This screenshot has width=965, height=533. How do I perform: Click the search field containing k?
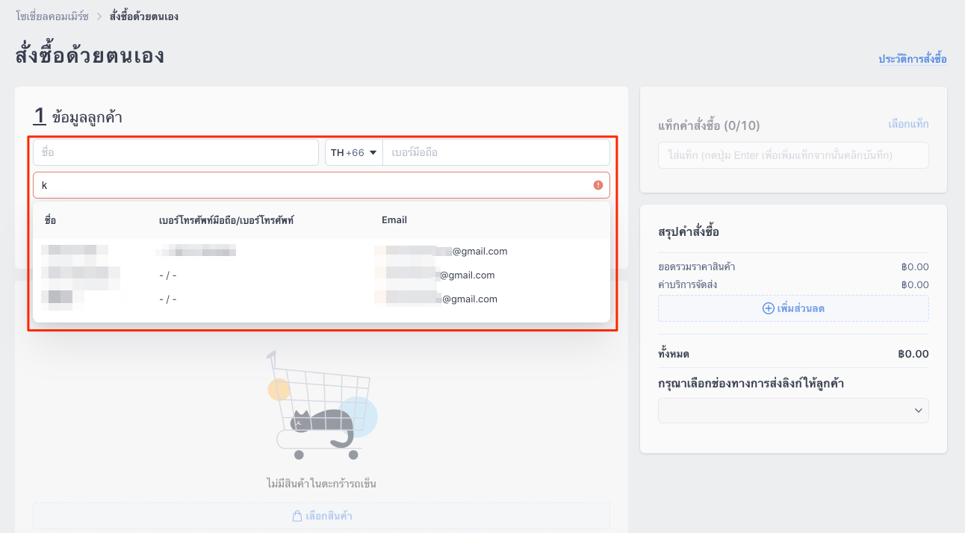pos(321,185)
